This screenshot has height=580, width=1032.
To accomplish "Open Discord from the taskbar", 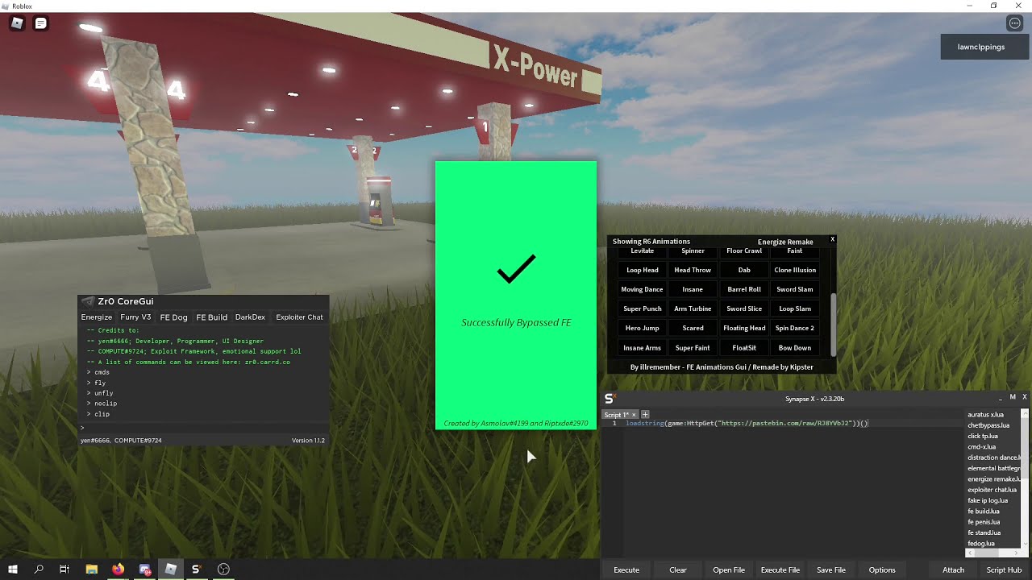I will coord(145,570).
